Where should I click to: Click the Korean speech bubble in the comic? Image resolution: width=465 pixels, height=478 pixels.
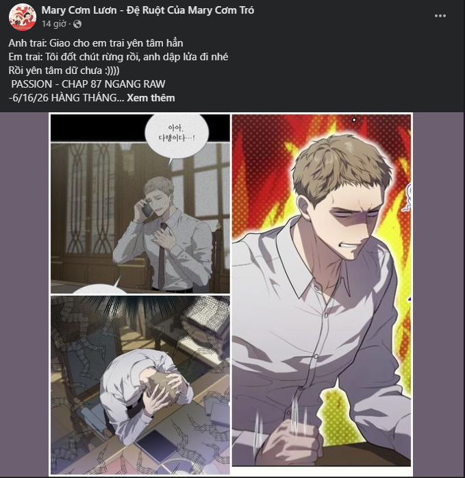(x=177, y=134)
